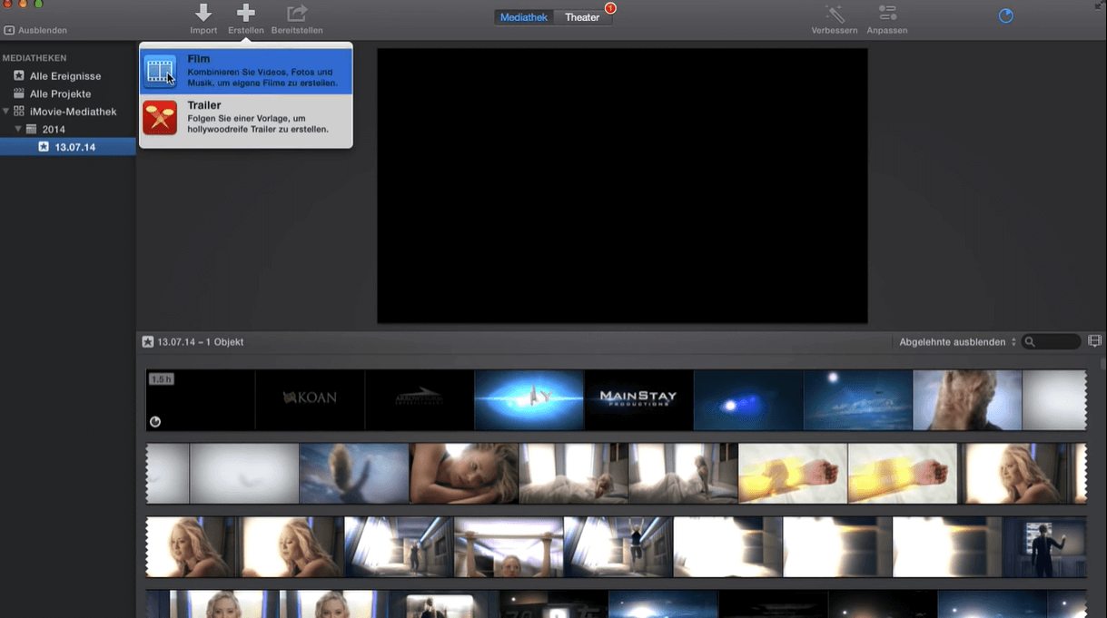
Task: Switch to the Theater tab
Action: coord(582,17)
